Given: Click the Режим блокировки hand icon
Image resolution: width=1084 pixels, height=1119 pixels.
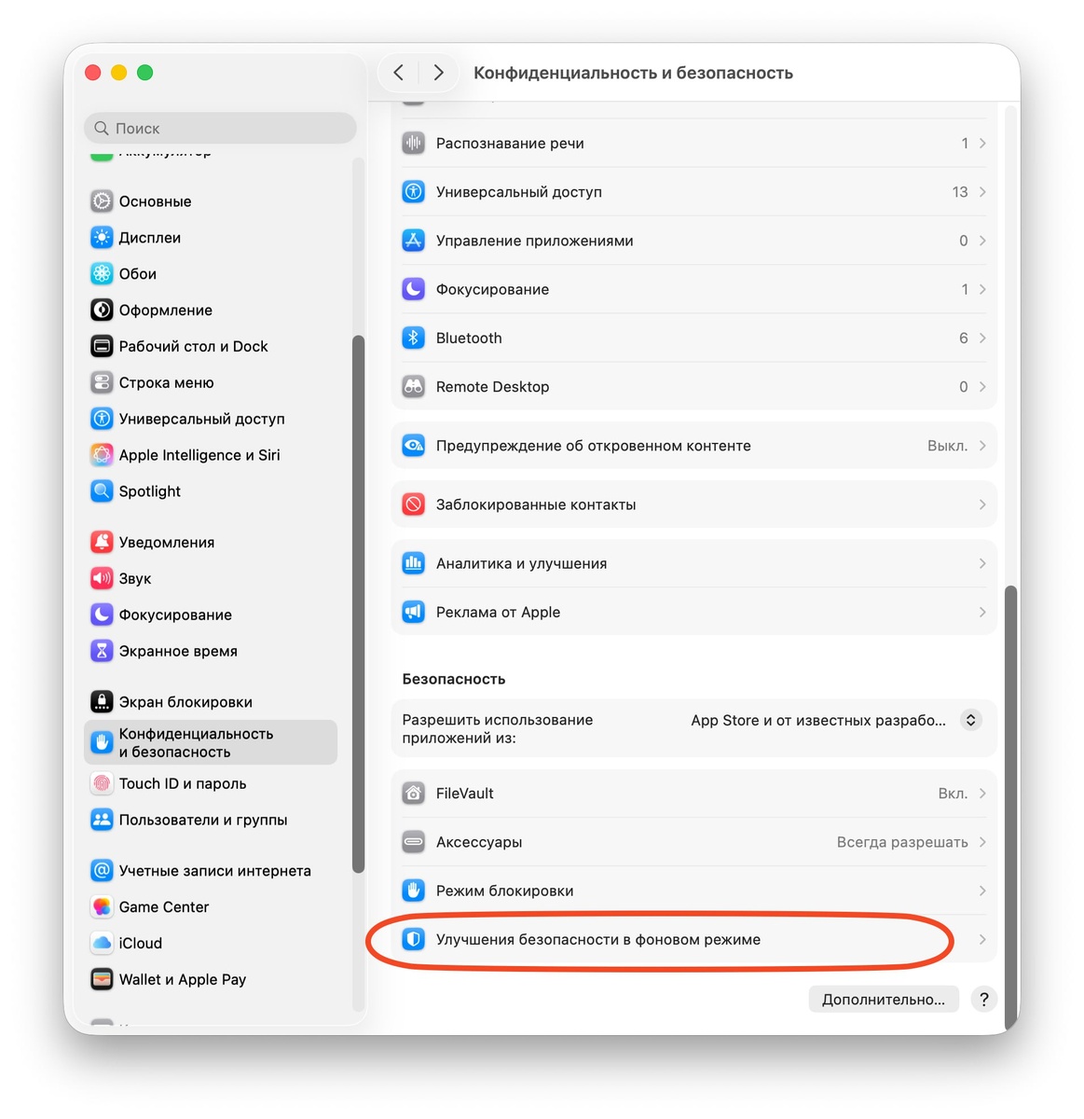Looking at the screenshot, I should [x=413, y=891].
